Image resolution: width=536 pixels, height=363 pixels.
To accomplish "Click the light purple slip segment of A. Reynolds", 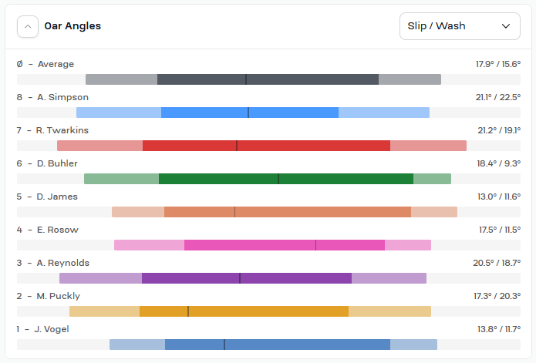I will coord(100,278).
